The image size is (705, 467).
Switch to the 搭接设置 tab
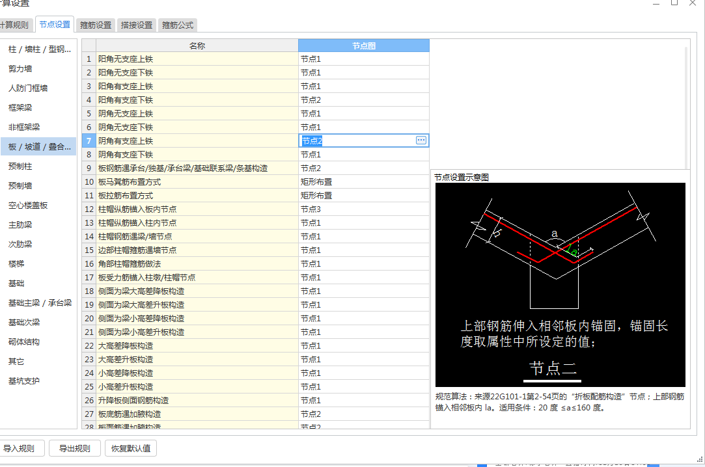pos(137,25)
